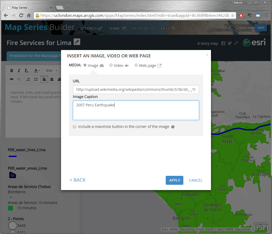Viewport: 272px width, 234px height.
Task: Insert a numbered list
Action: [x=29, y=79]
